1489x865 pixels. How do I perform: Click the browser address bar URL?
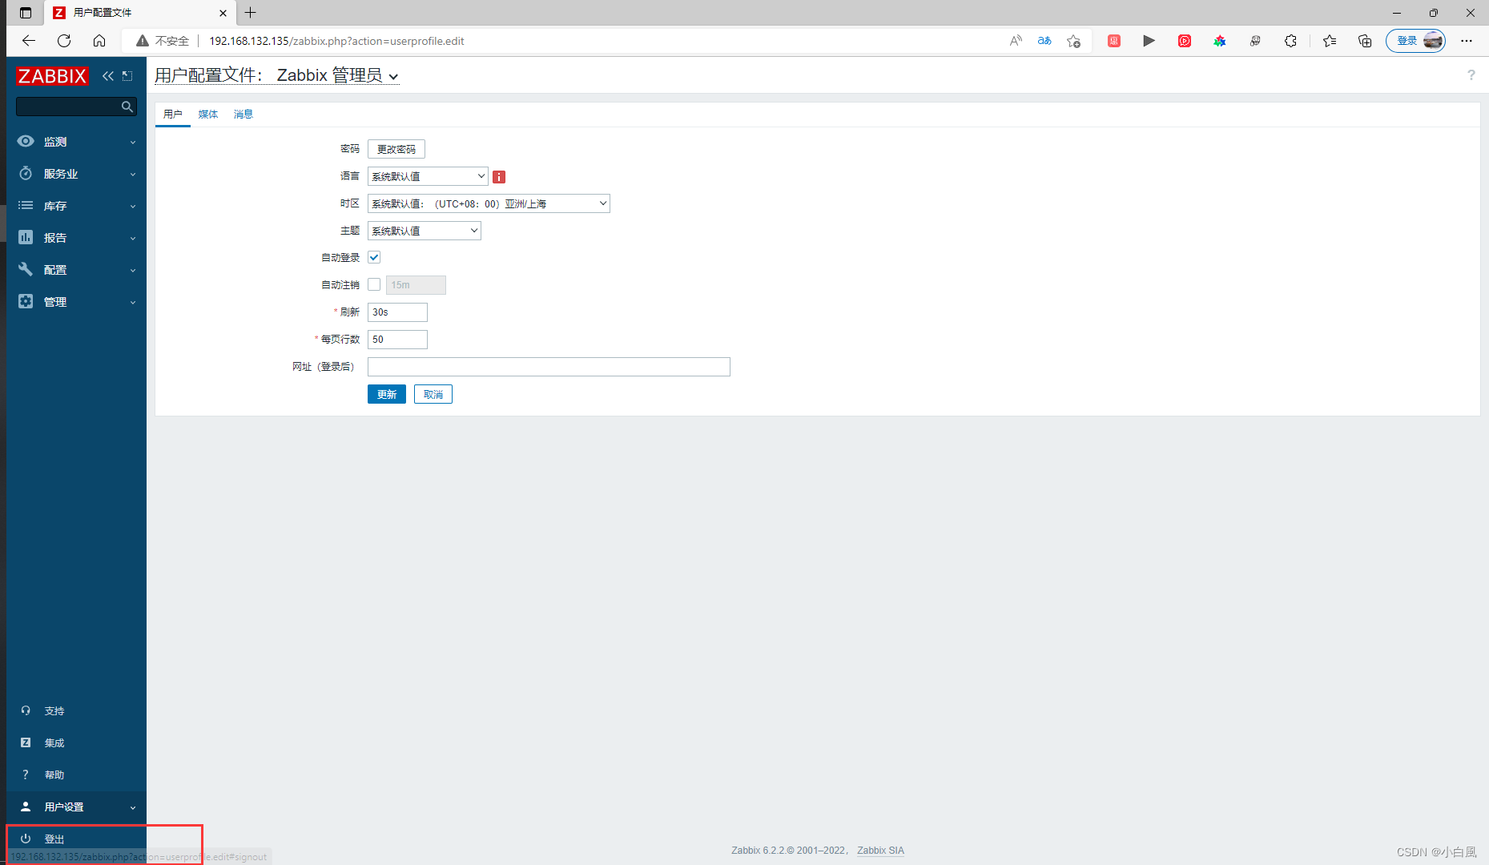click(x=336, y=41)
